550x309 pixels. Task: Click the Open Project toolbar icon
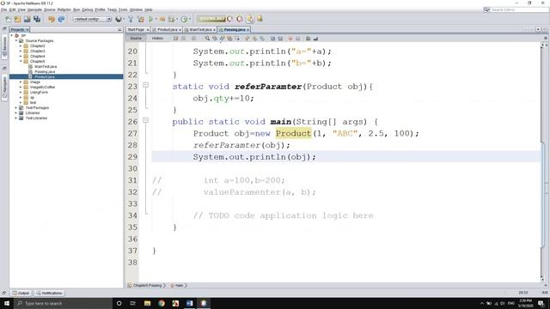[x=27, y=19]
